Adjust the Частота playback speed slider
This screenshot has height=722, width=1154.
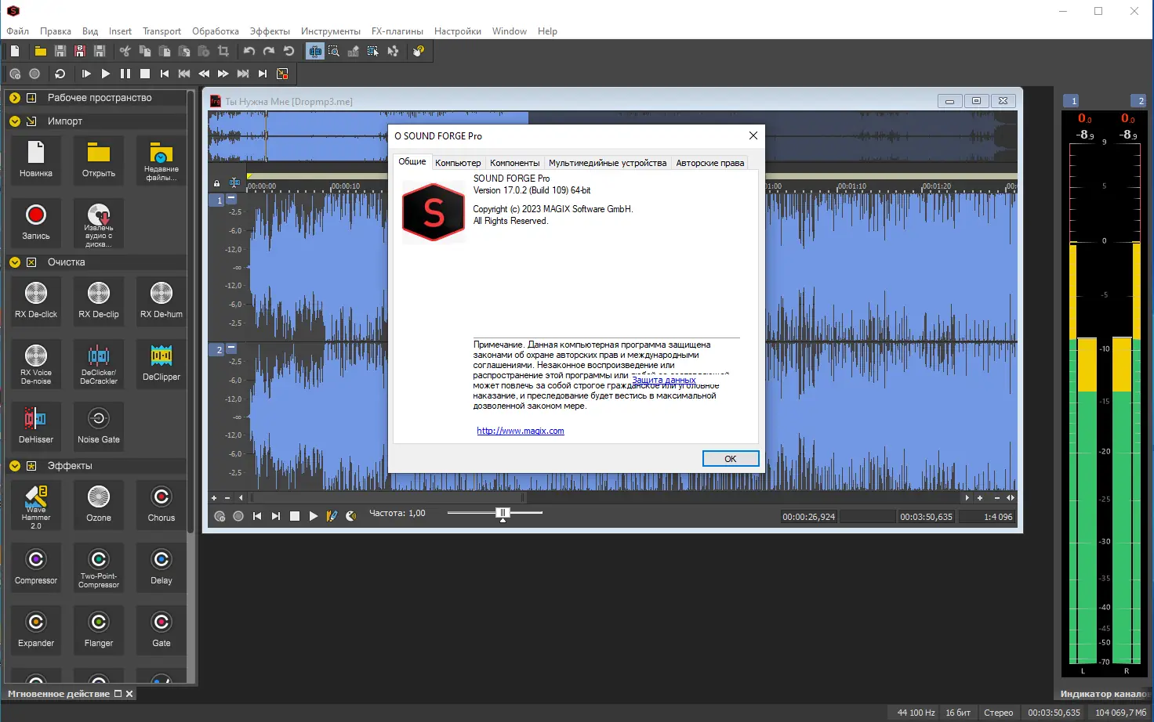(502, 514)
